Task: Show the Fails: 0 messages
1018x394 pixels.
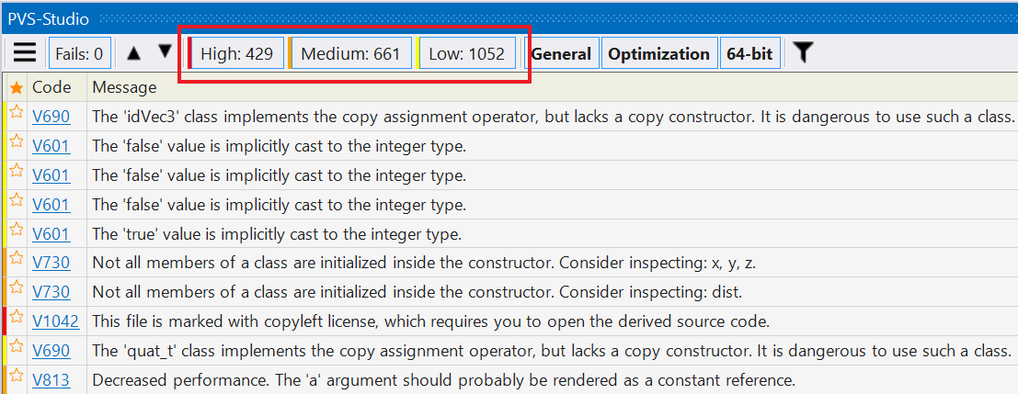Action: [x=79, y=54]
